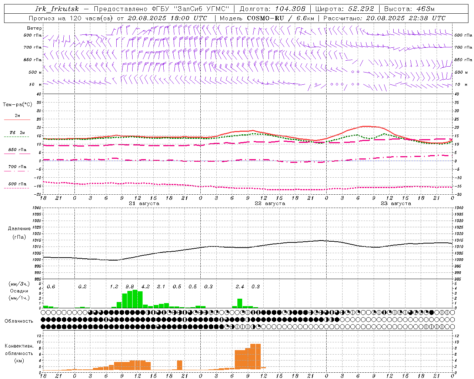
Task: Click the forecast length Прогноз на 120 часа(ов)
Action: 71,18
